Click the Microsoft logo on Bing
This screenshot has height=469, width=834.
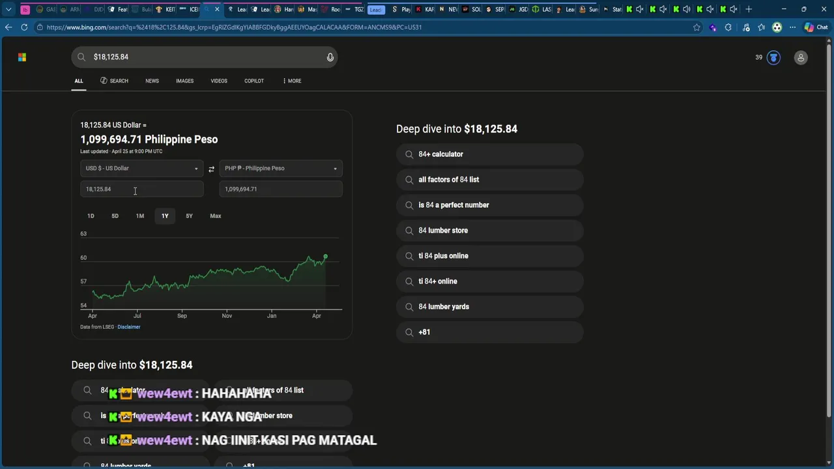(x=22, y=57)
